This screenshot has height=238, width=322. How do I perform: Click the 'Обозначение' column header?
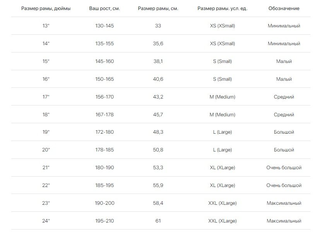284,8
